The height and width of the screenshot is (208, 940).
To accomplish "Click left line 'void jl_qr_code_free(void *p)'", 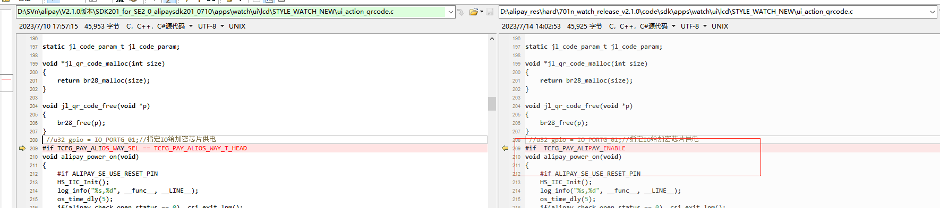I will (x=96, y=106).
